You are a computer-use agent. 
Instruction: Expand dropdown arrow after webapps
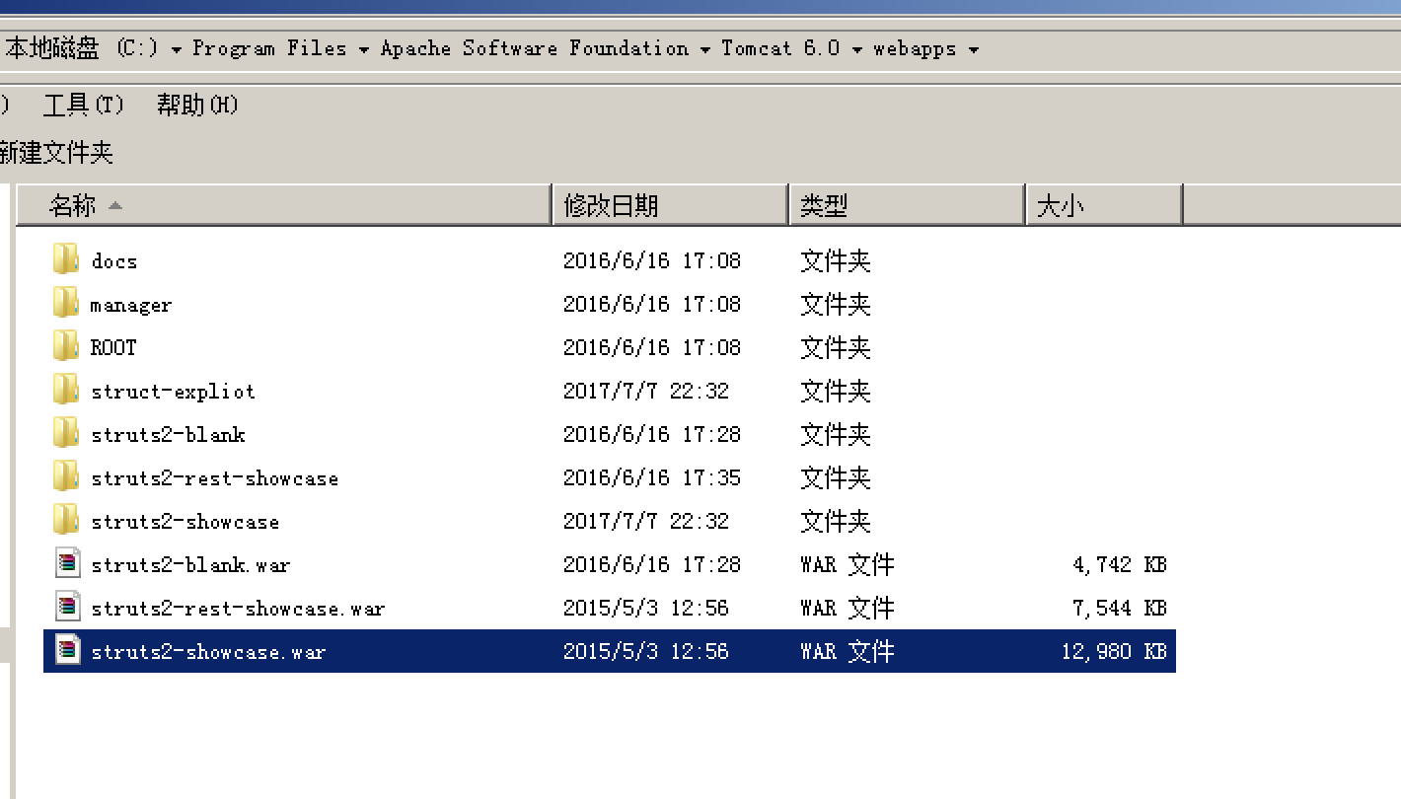[x=974, y=49]
